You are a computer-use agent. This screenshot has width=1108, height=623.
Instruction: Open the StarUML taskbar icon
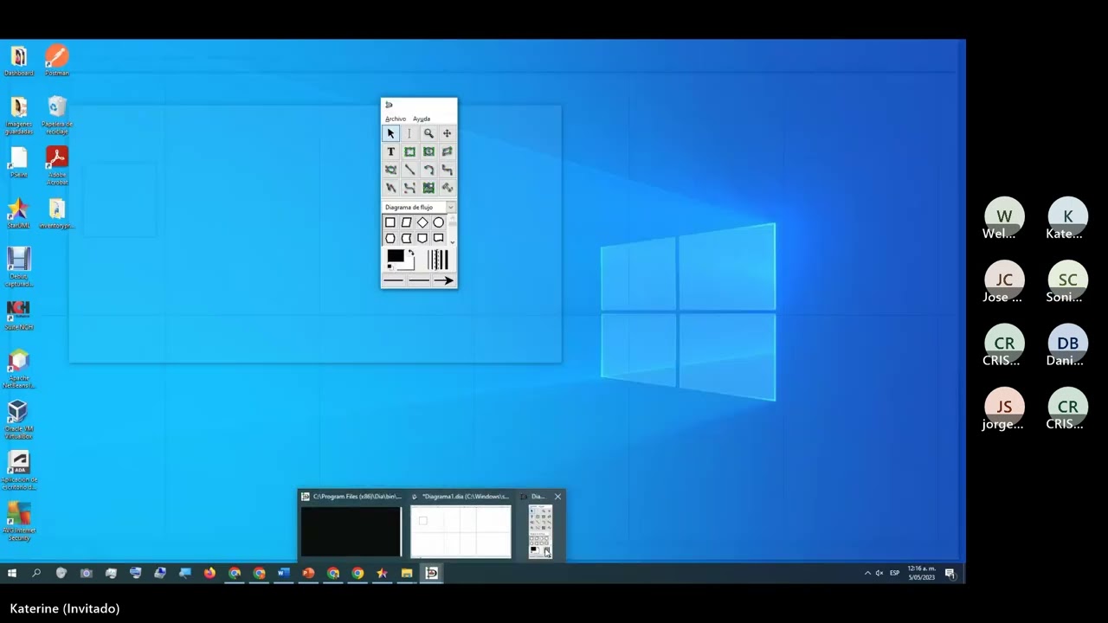[382, 573]
